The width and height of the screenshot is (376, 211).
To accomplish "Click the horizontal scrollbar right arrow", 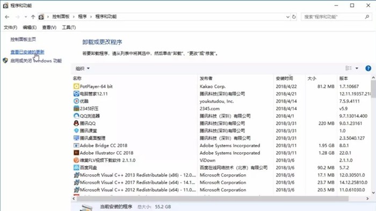I will coord(367,199).
